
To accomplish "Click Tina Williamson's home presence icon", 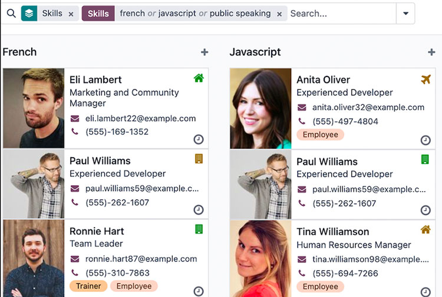I will (425, 229).
